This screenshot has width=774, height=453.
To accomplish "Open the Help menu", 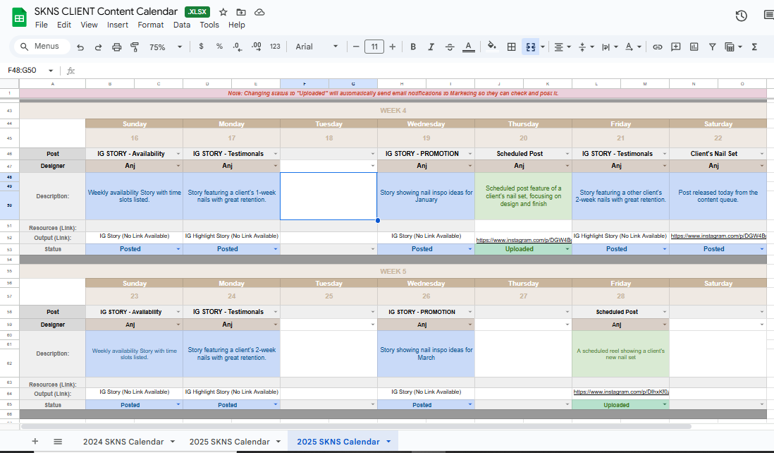I will (x=236, y=25).
